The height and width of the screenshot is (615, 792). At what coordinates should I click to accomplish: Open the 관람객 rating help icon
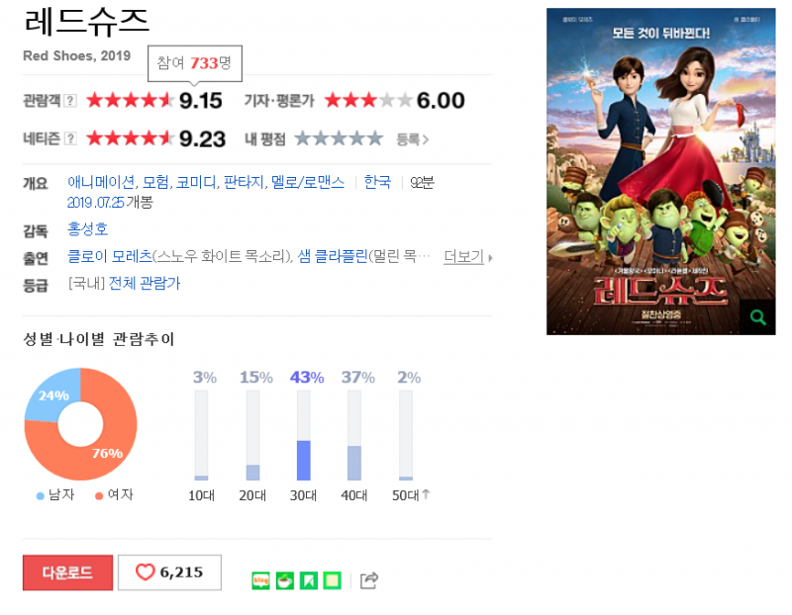pos(70,101)
